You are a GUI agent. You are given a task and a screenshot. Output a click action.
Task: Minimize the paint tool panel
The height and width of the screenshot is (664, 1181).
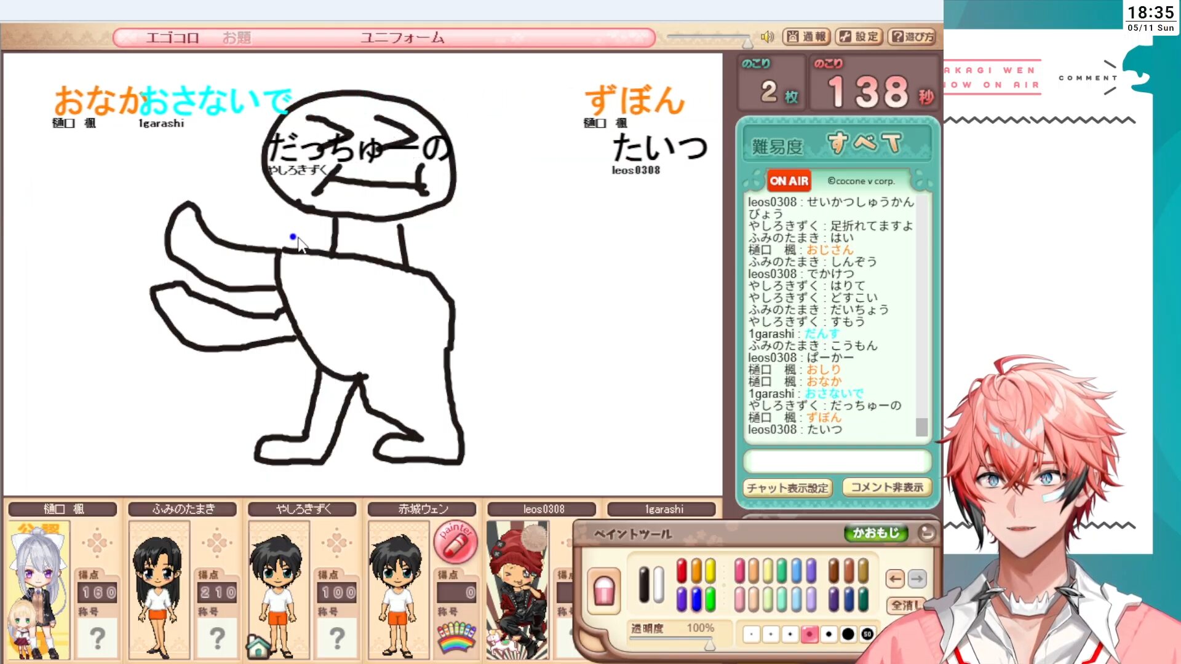point(926,533)
